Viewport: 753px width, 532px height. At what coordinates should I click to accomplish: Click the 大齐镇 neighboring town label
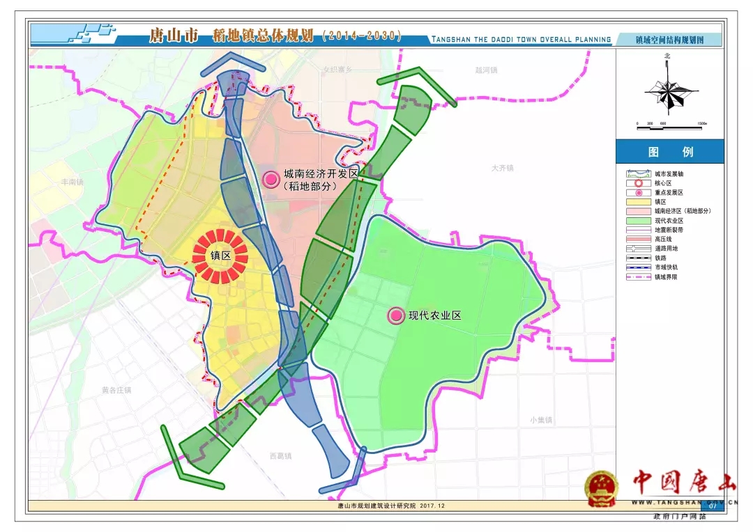(502, 168)
